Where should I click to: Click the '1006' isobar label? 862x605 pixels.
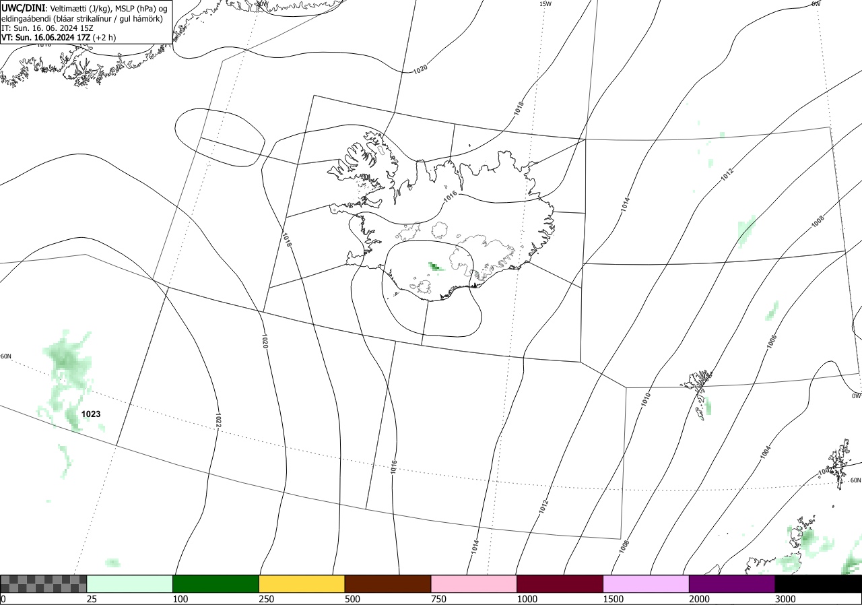pos(772,342)
